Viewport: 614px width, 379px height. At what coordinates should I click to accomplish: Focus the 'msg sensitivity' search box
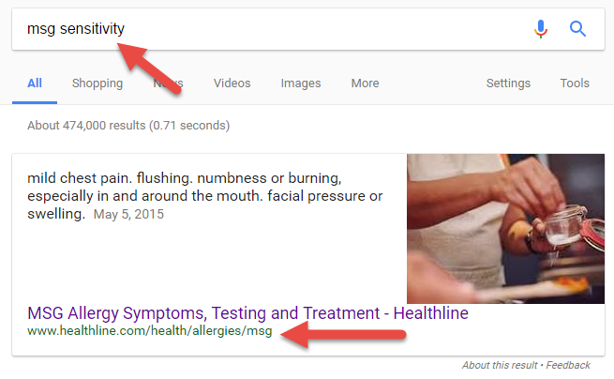(x=281, y=29)
